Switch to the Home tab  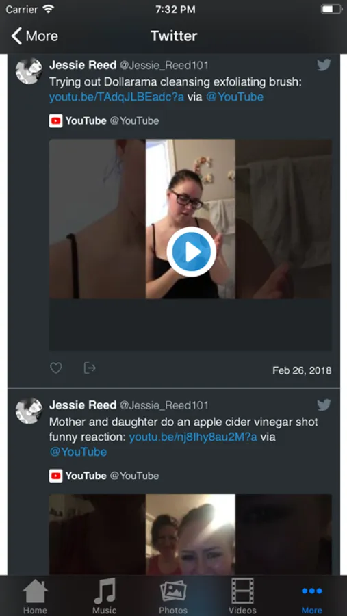point(35,596)
